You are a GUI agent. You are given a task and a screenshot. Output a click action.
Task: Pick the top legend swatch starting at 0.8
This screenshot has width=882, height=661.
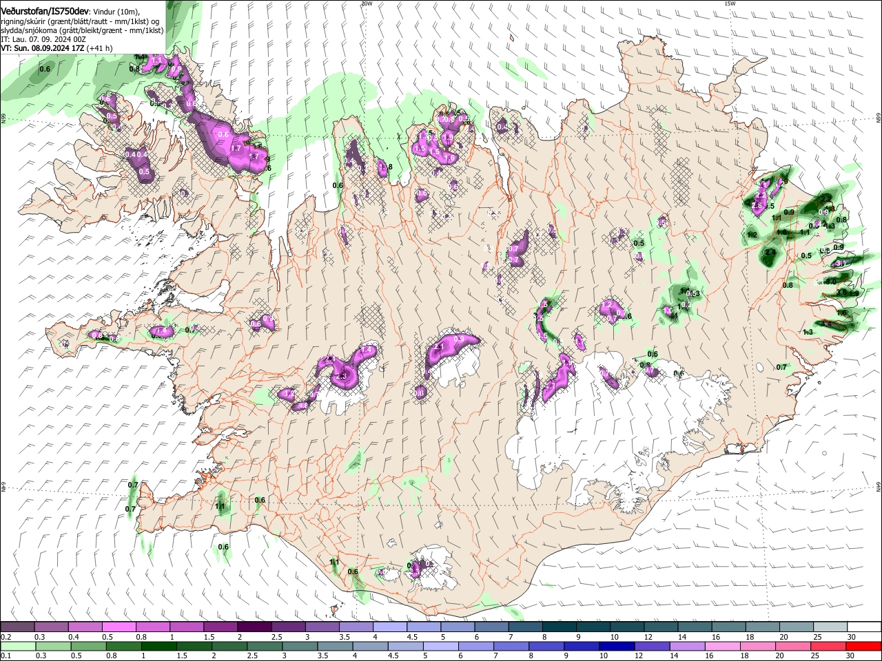(152, 627)
